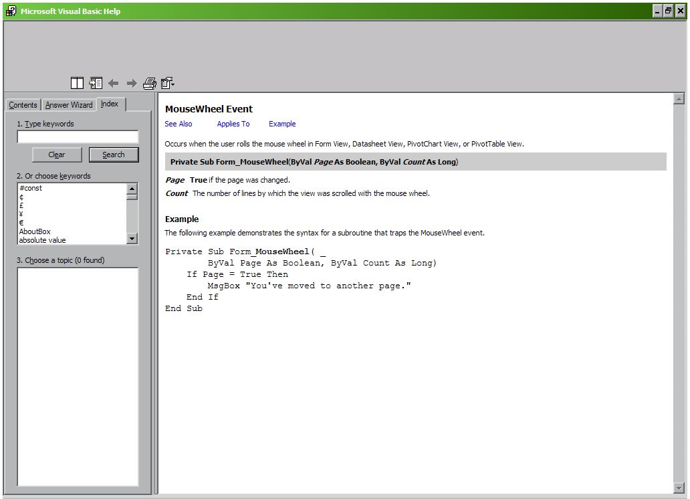Select the ¥ yen sign keyword
690x499 pixels.
(x=21, y=214)
